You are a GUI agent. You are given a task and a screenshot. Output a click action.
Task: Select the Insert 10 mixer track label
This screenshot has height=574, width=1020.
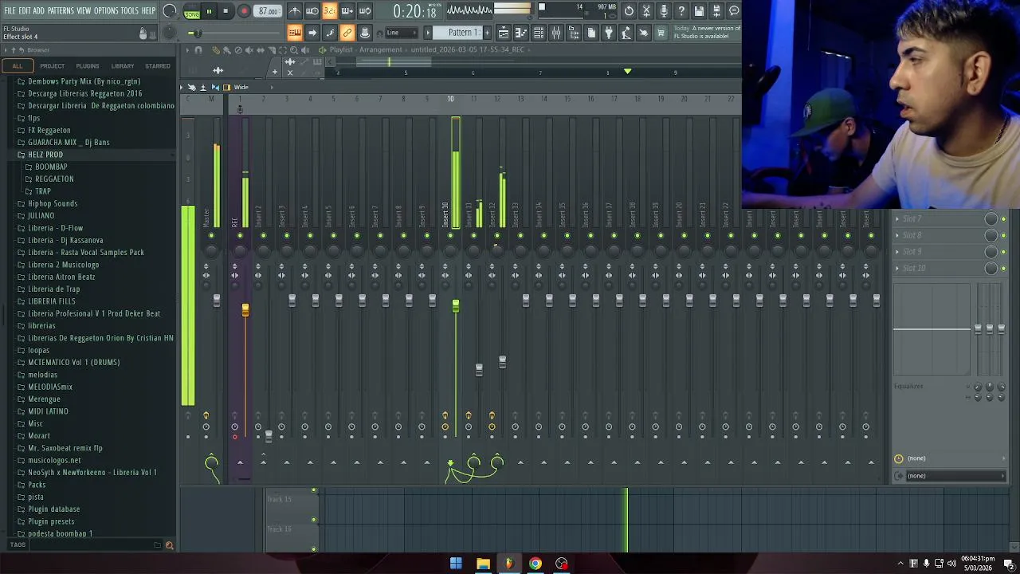tap(445, 215)
